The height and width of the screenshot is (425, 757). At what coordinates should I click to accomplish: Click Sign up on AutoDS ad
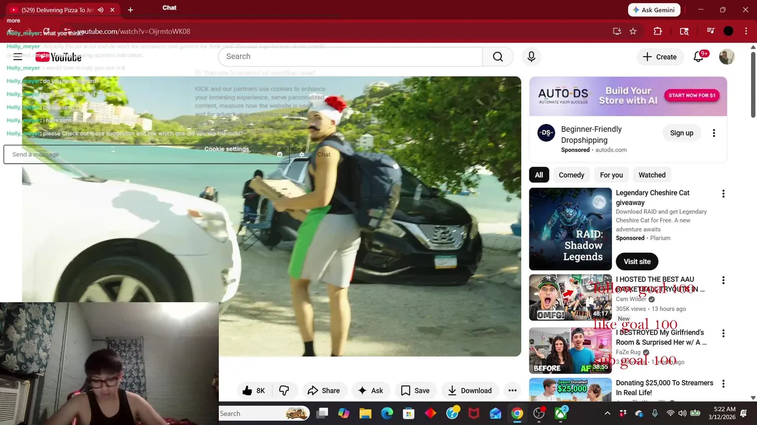pos(681,133)
